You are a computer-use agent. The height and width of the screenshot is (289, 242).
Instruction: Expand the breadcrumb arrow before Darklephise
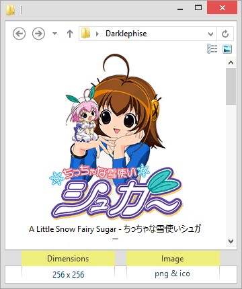97,34
